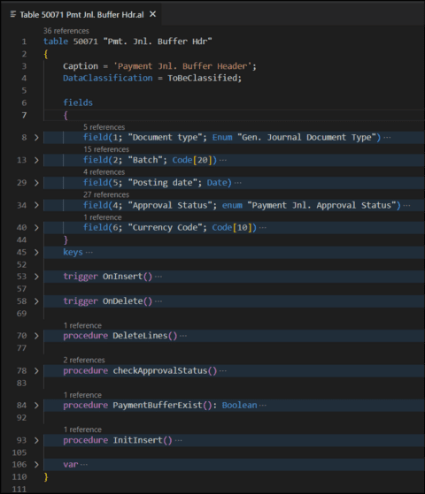Expand the checkApprovalStatus procedure chevron
425x494 pixels.
[36, 371]
